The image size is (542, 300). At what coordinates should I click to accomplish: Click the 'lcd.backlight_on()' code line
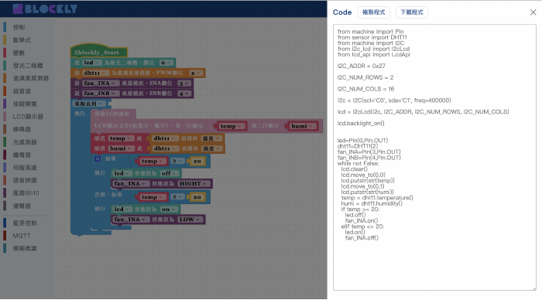tap(361, 123)
